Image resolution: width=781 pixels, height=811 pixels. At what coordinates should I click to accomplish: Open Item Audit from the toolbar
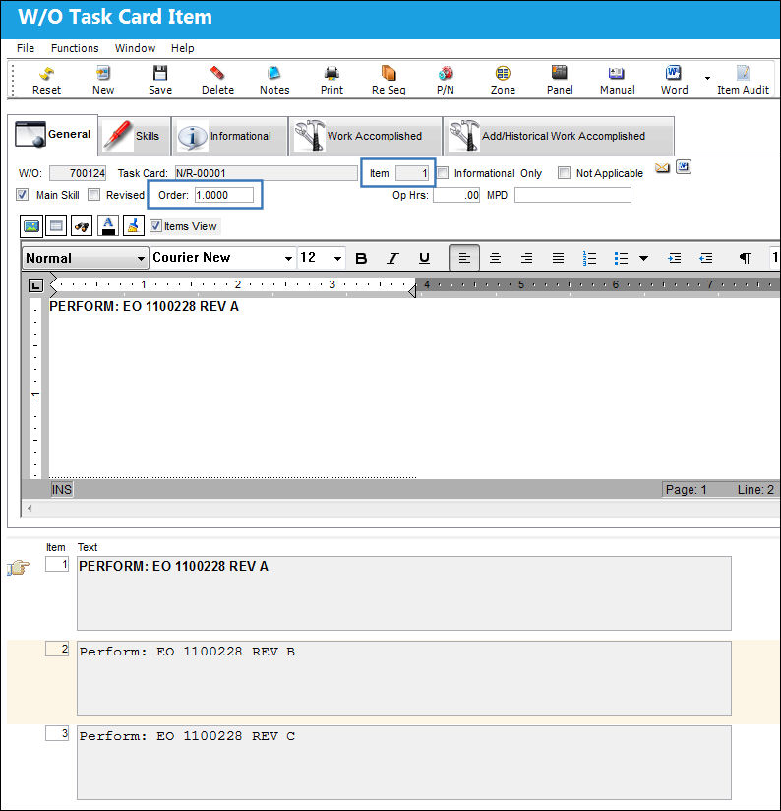(x=743, y=80)
